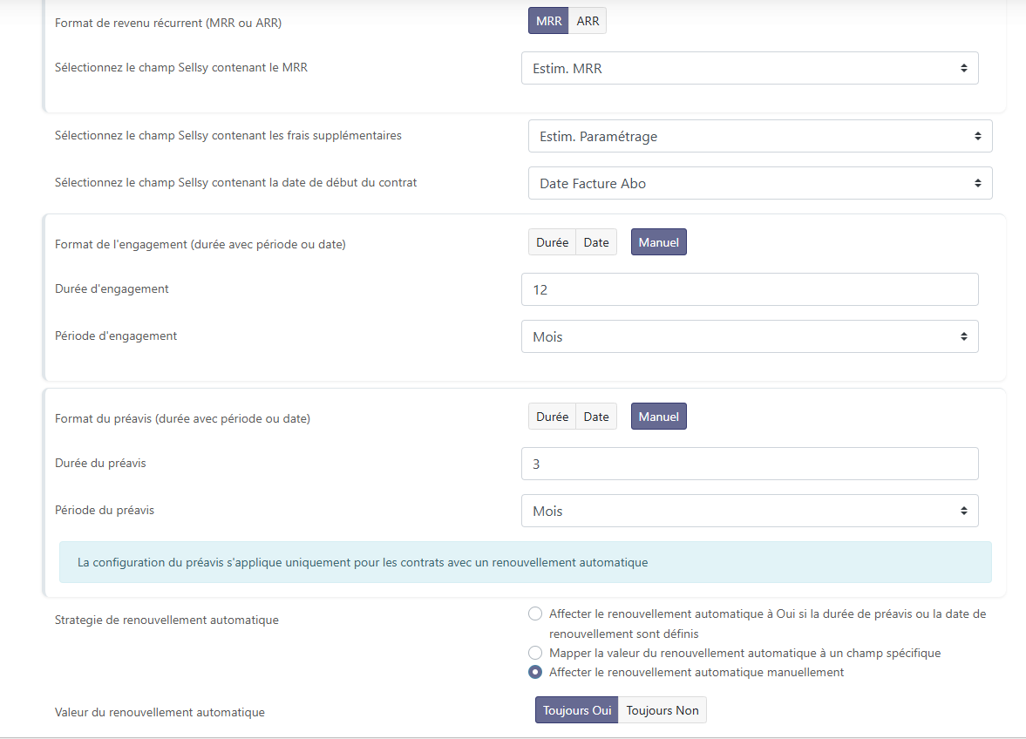This screenshot has height=739, width=1026.
Task: Open the Estim. MRR field dropdown
Action: click(750, 68)
